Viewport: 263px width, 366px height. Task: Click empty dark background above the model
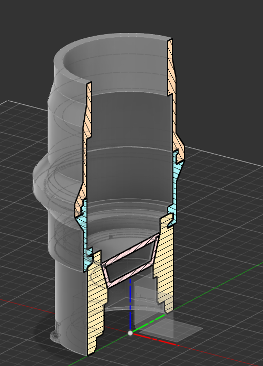pos(210,47)
